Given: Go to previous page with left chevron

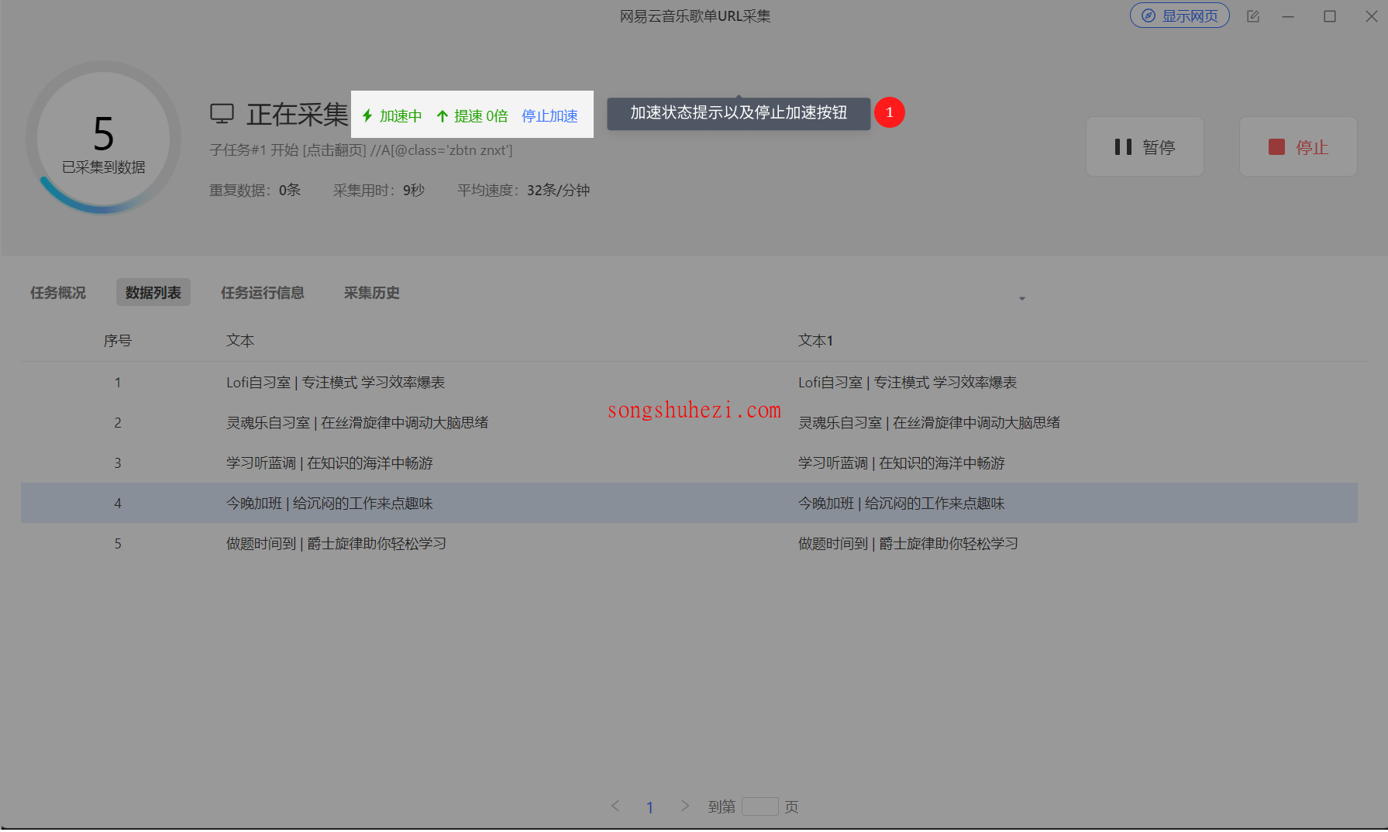Looking at the screenshot, I should (615, 806).
